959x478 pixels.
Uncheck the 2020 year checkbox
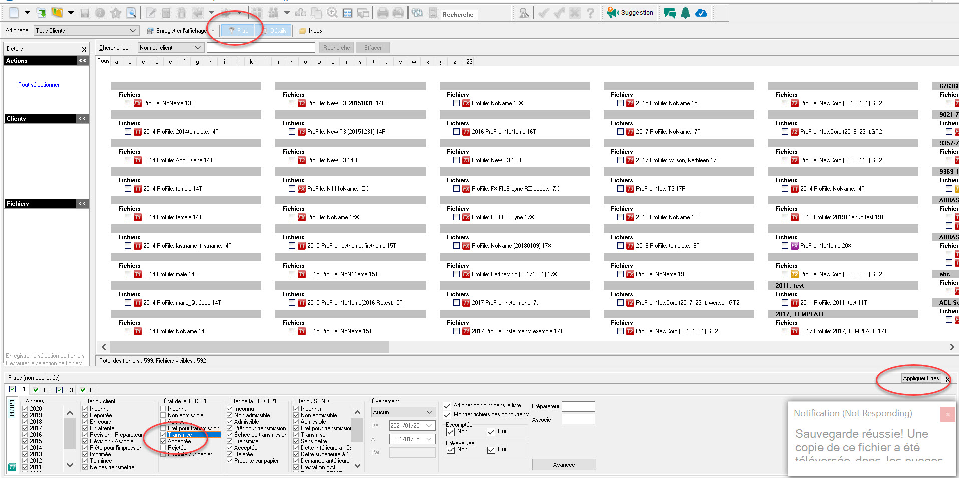point(25,409)
